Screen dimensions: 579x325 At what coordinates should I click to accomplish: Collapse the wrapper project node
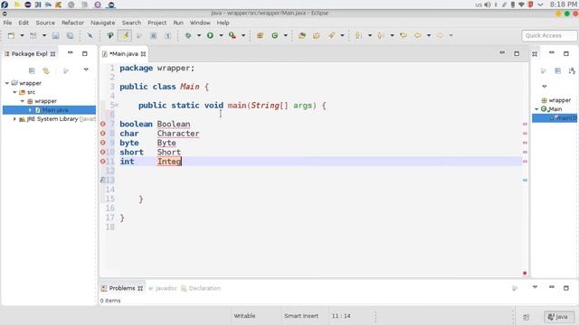pyautogui.click(x=7, y=83)
